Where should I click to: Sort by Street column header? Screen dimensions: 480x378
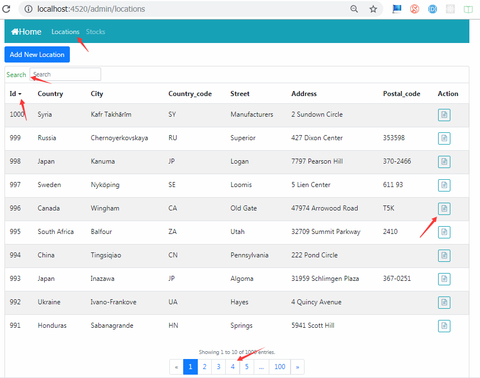click(x=240, y=94)
